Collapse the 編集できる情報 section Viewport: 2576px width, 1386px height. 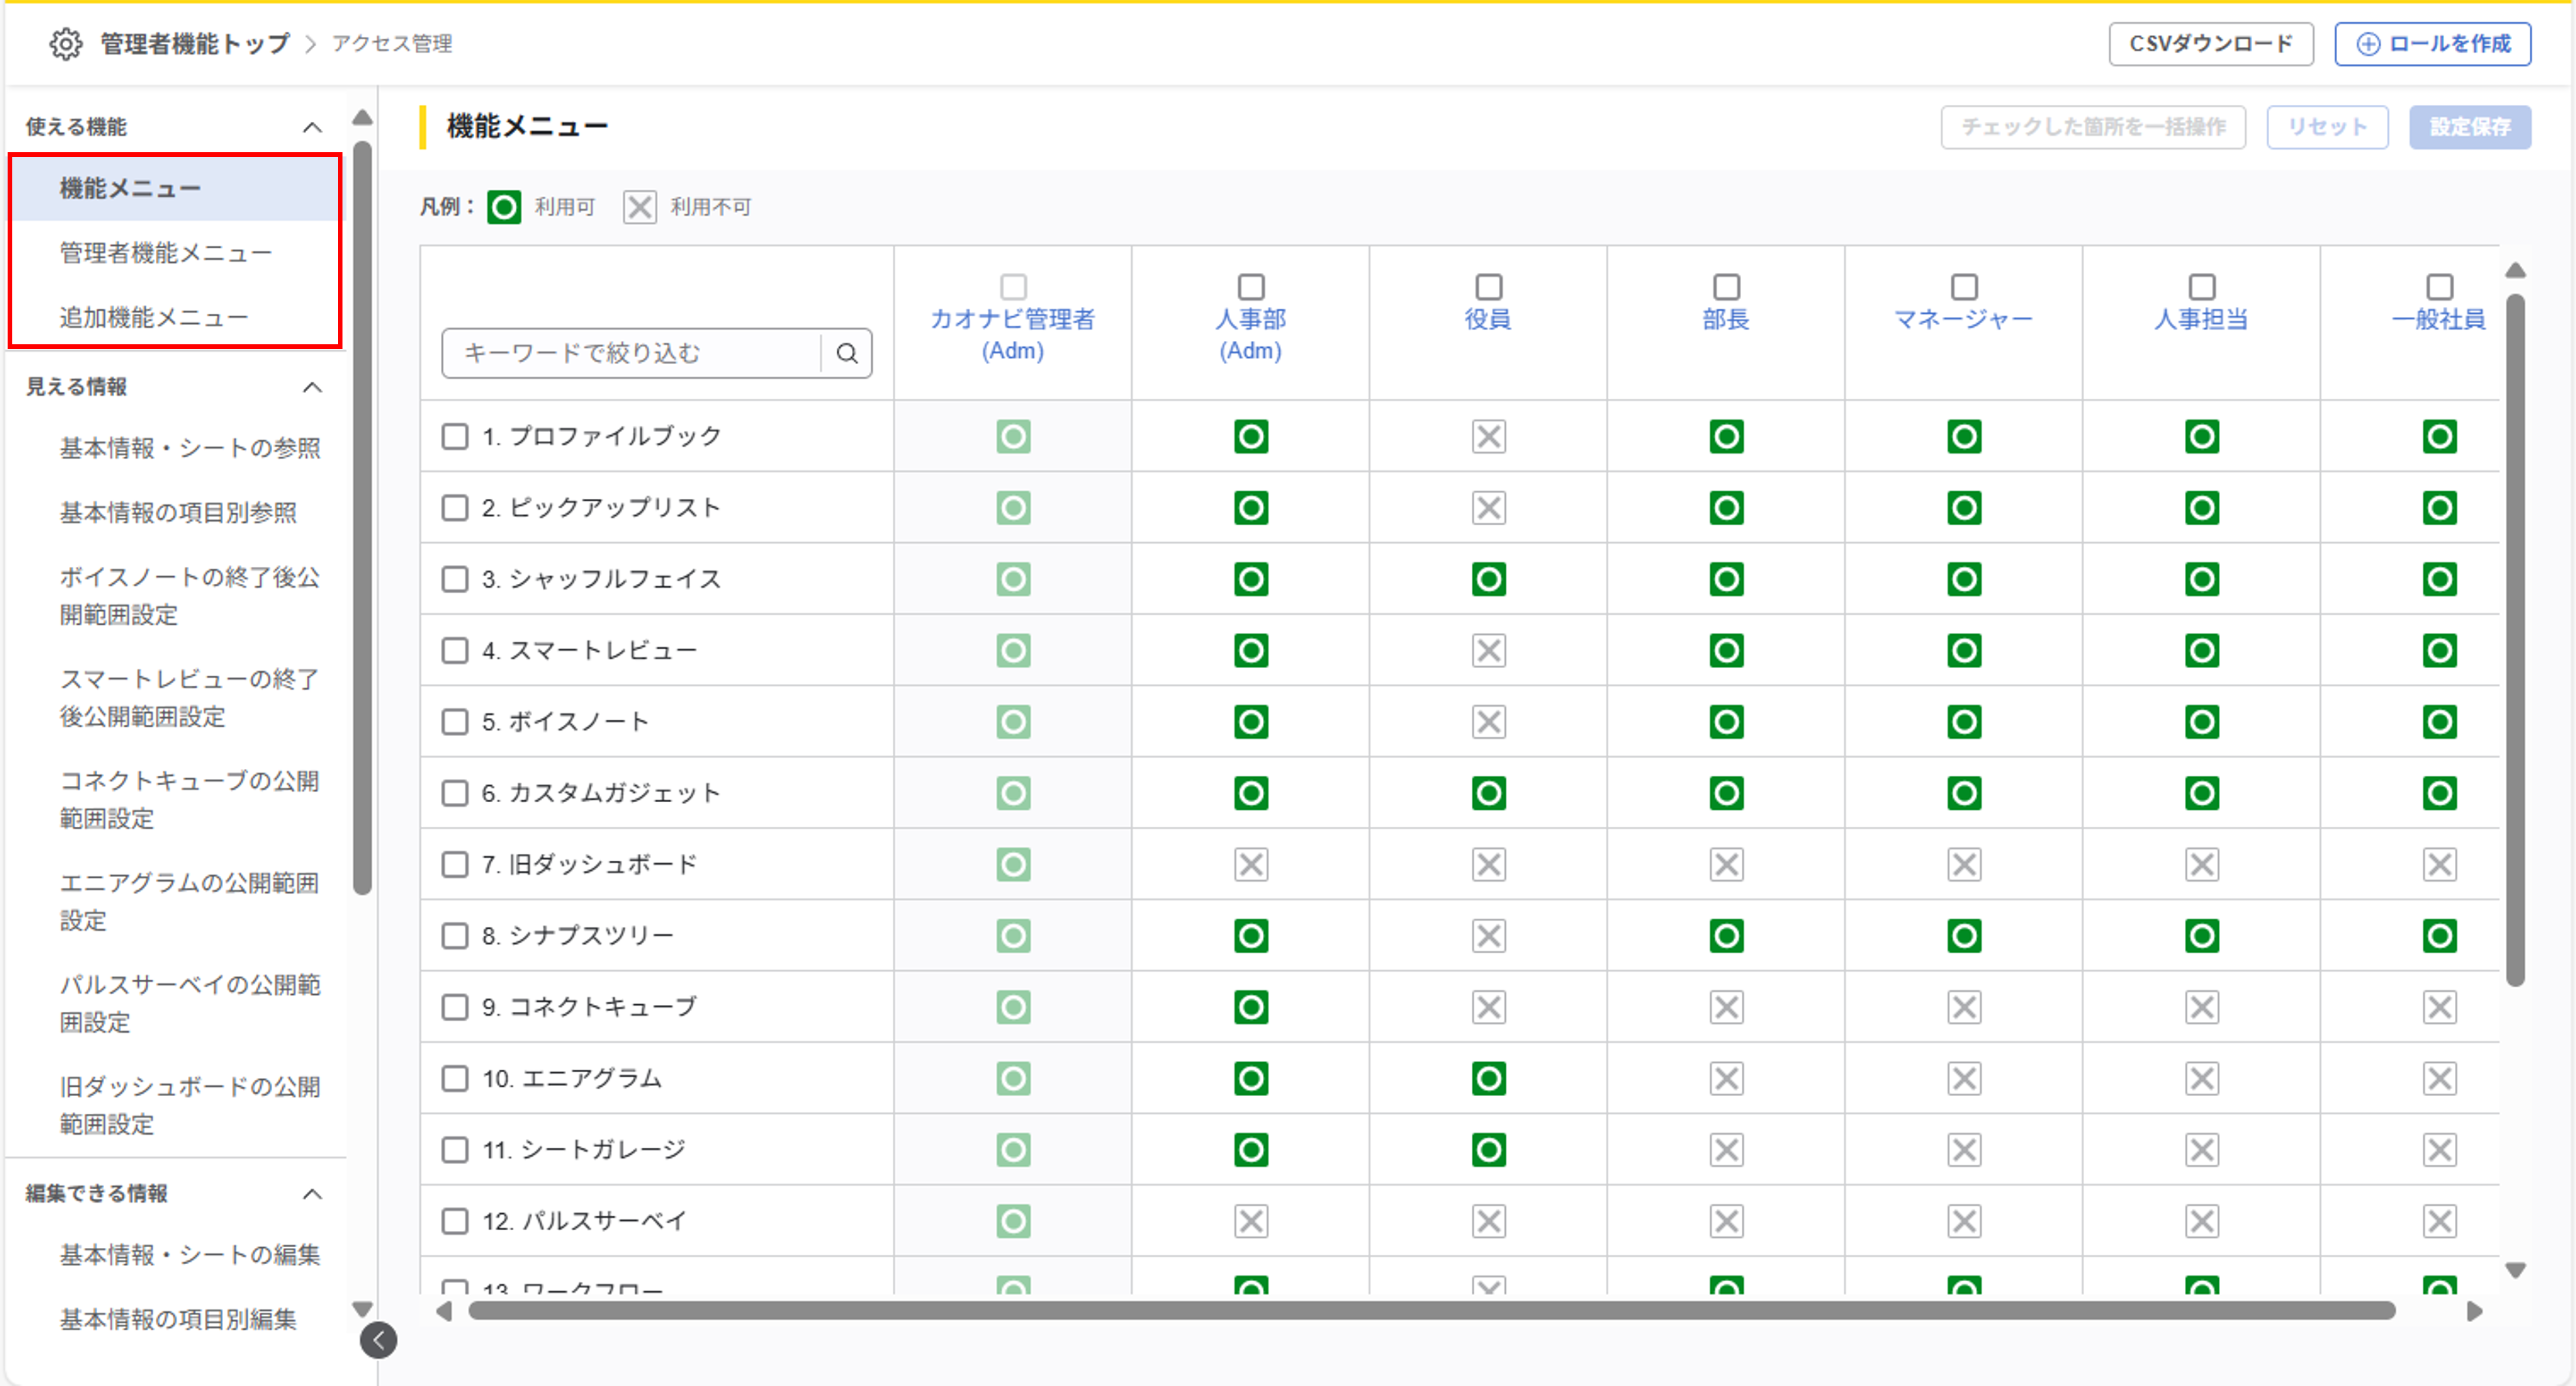pyautogui.click(x=312, y=1194)
